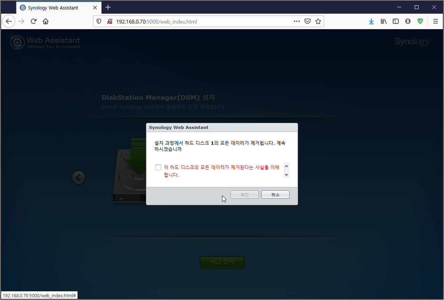This screenshot has height=300, width=444.
Task: Open a new tab with the plus button
Action: [108, 7]
